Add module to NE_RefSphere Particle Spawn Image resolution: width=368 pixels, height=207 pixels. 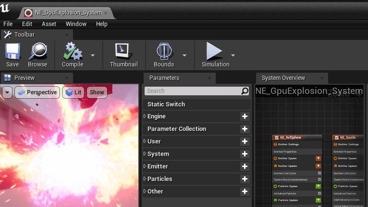coord(318,186)
